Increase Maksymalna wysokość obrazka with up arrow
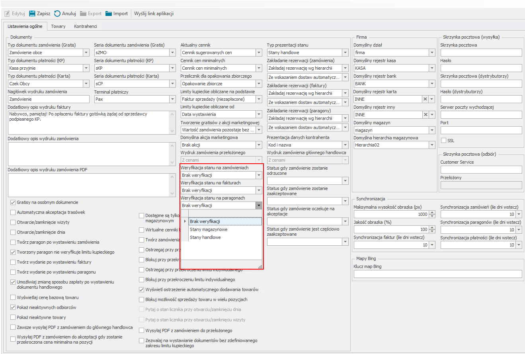525x354 pixels. click(x=433, y=213)
